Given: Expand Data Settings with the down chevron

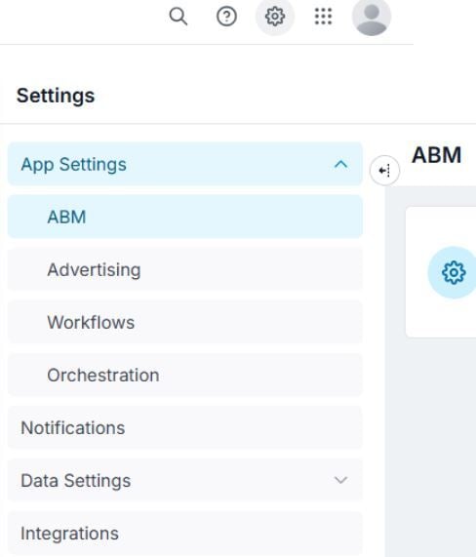Looking at the screenshot, I should [x=341, y=480].
